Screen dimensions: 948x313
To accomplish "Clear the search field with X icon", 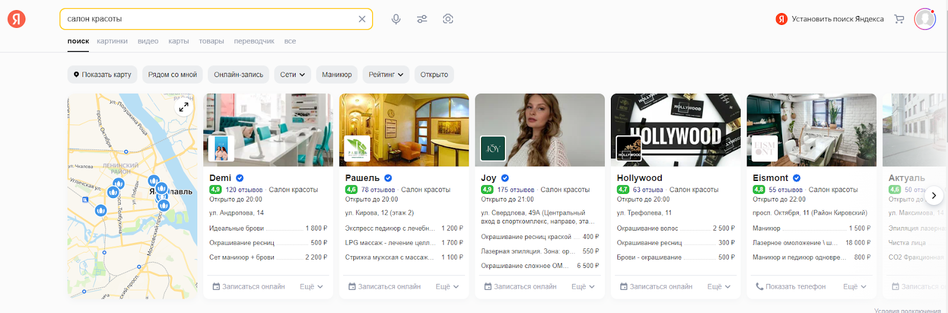I will pos(362,19).
